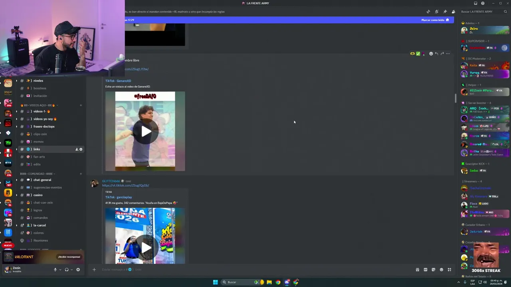
Task: Open the sticker picker
Action: 434,269
